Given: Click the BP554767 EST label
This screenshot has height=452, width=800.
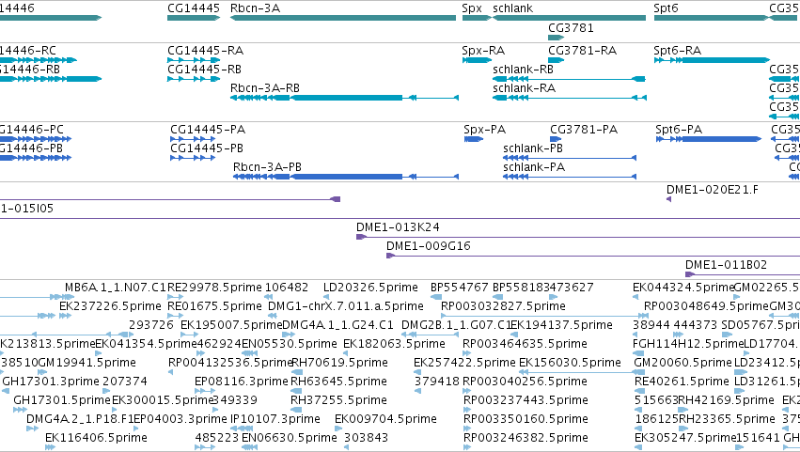Looking at the screenshot, I should point(460,288).
